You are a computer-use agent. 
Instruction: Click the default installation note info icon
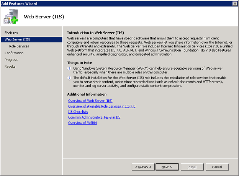click(x=69, y=78)
